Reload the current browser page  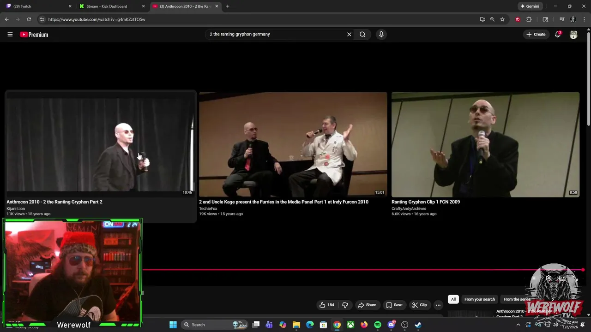pos(29,19)
